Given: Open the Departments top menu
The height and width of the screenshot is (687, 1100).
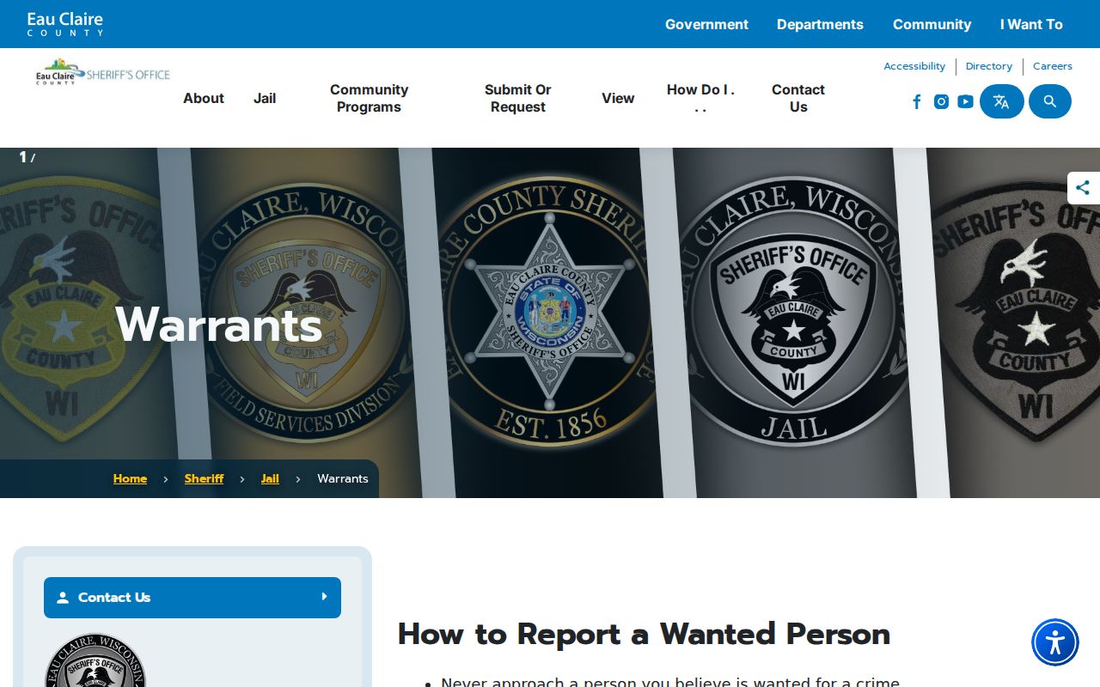Looking at the screenshot, I should 820,24.
